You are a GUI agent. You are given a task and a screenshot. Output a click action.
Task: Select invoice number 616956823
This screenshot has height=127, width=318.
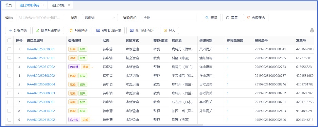[304, 67]
